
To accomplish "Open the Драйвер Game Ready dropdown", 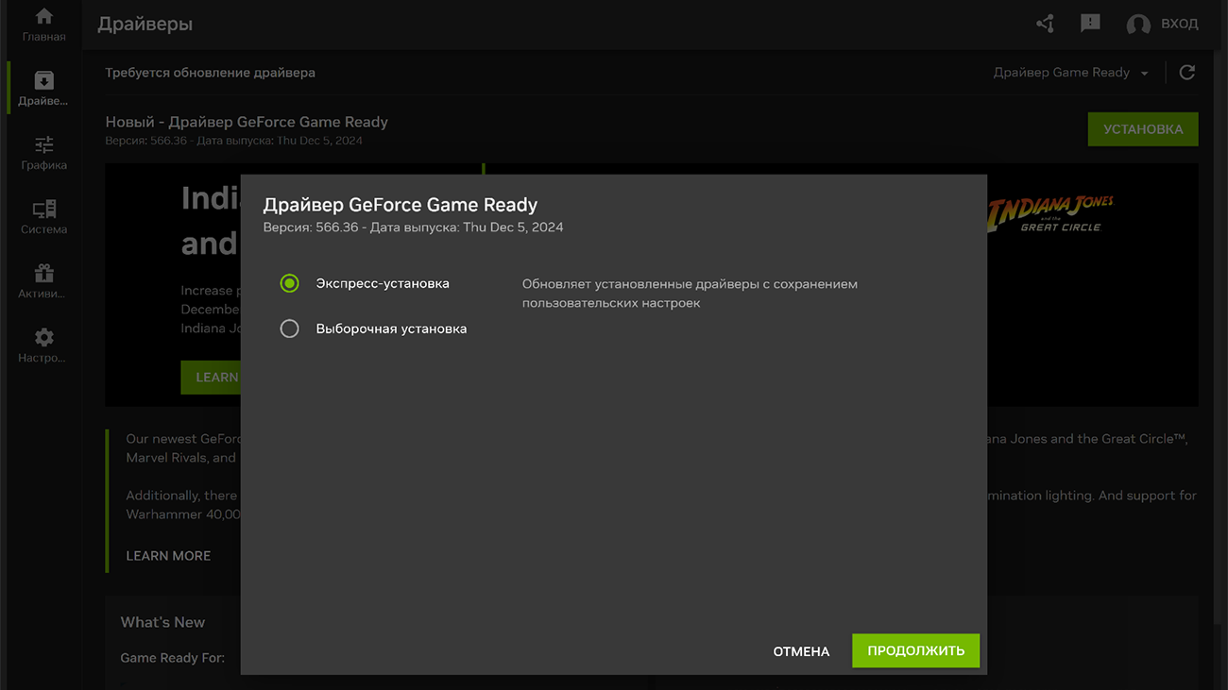I will (1070, 73).
